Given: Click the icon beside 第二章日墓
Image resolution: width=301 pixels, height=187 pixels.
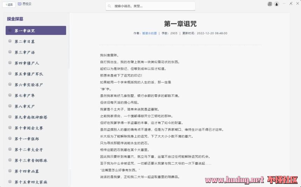Looking at the screenshot, I should [10, 41].
